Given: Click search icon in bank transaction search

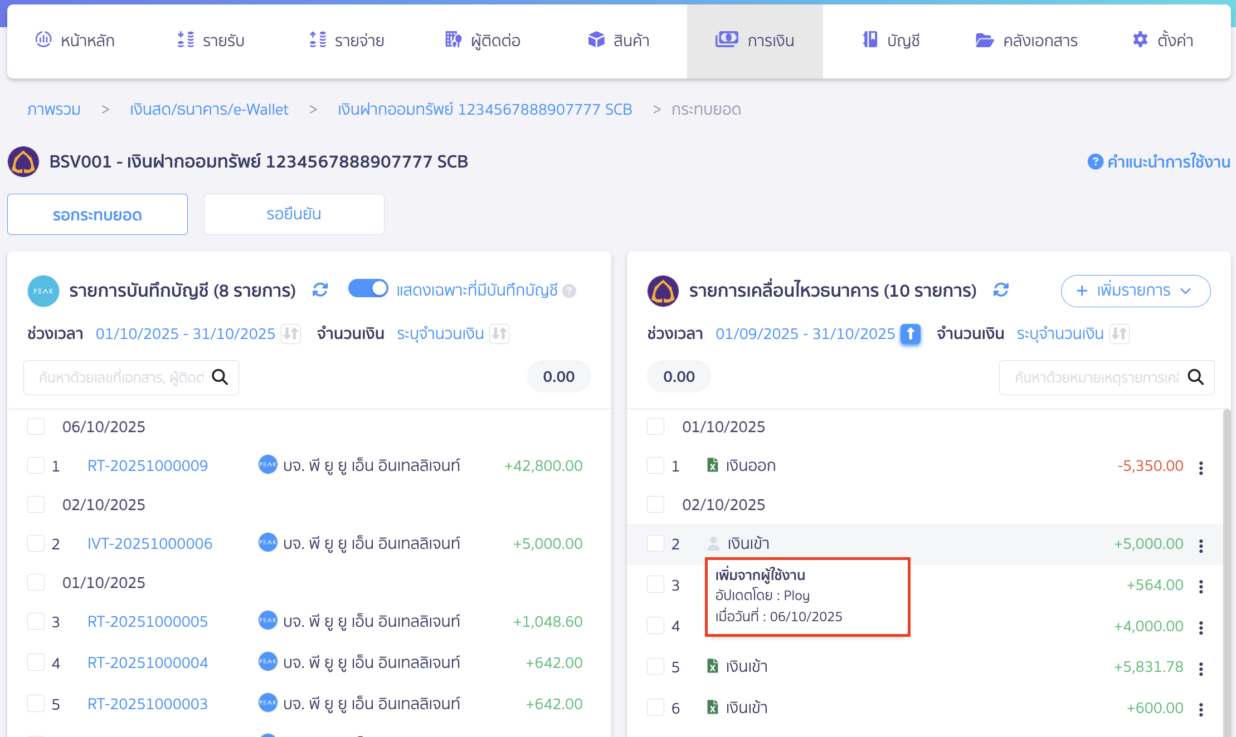Looking at the screenshot, I should 1196,377.
